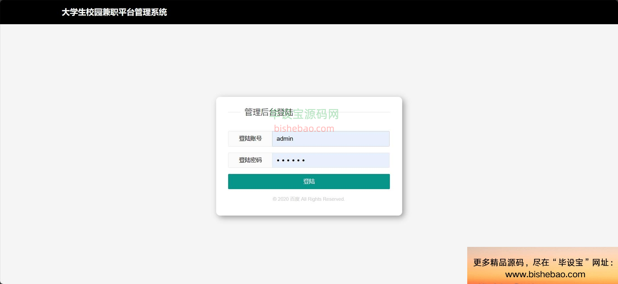The width and height of the screenshot is (618, 284).
Task: Click the word admin in the account field
Action: click(285, 139)
